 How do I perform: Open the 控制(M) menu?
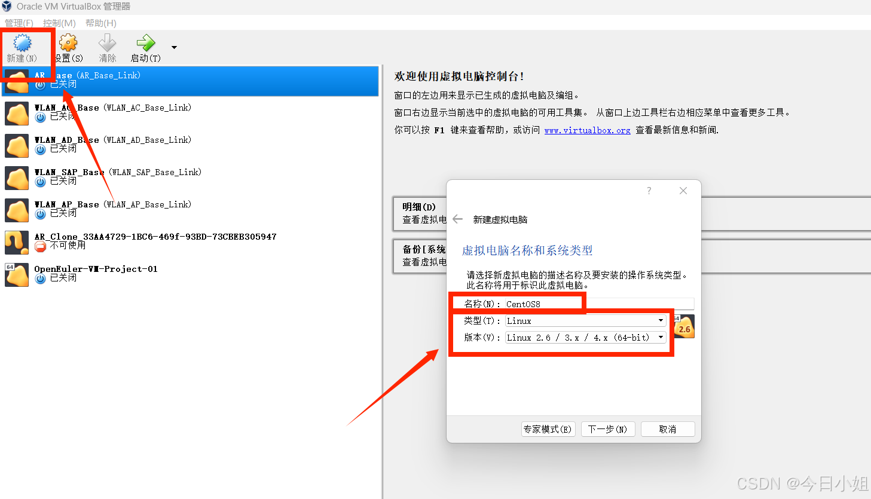[59, 23]
